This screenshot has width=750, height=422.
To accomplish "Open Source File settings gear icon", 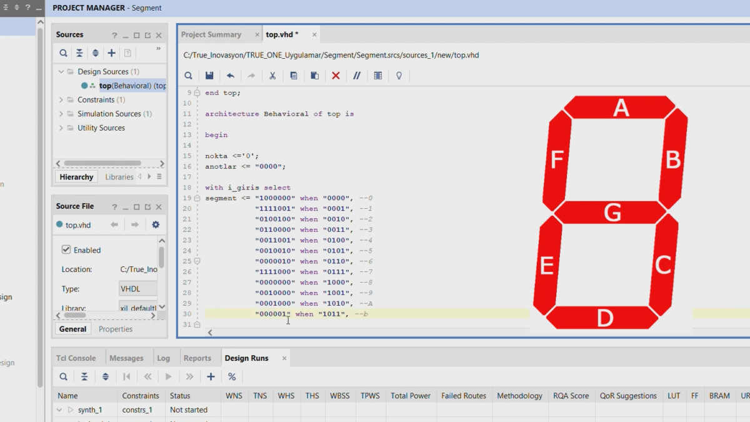I will tap(156, 224).
